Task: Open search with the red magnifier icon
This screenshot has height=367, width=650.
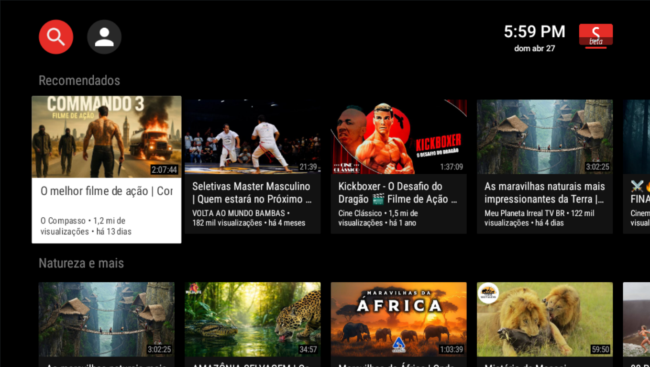Action: [56, 37]
